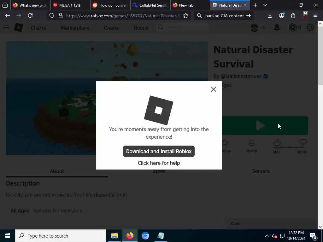Like the game with thumbs up
This screenshot has width=323, height=242.
coord(277,142)
